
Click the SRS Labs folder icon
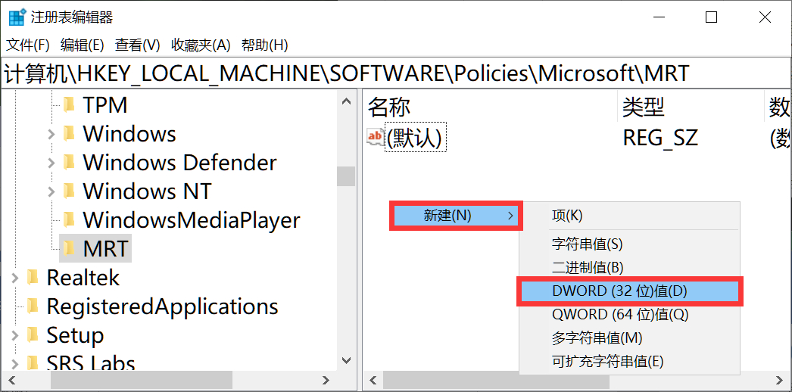click(33, 362)
